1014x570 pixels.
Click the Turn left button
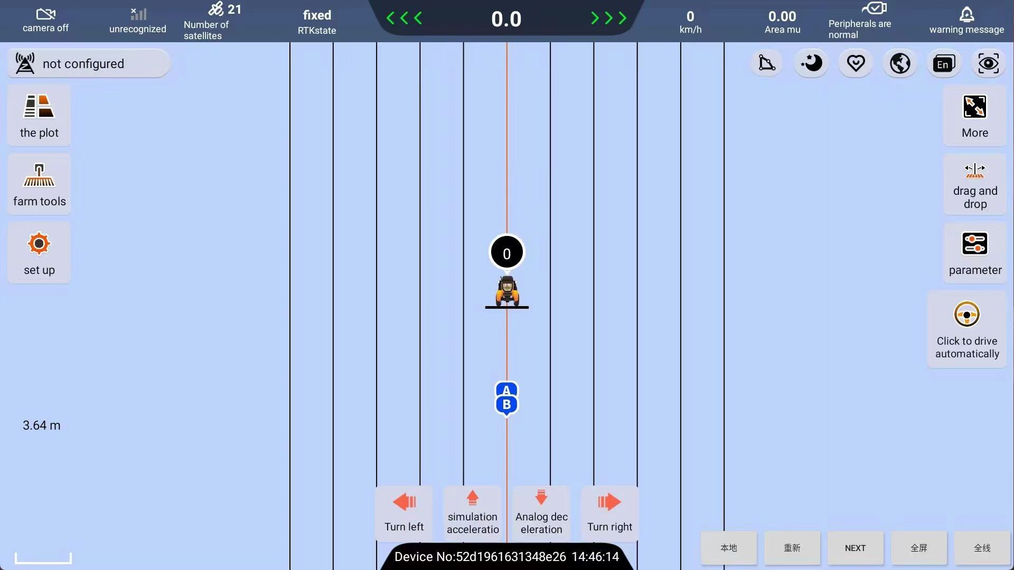coord(404,512)
